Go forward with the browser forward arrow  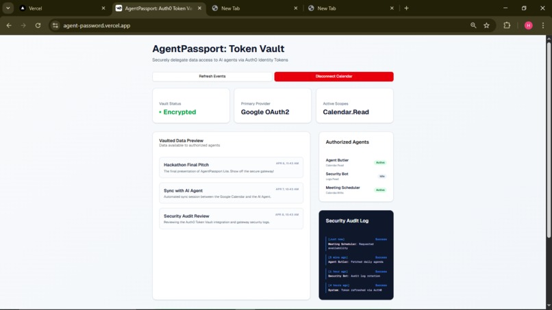pyautogui.click(x=23, y=25)
